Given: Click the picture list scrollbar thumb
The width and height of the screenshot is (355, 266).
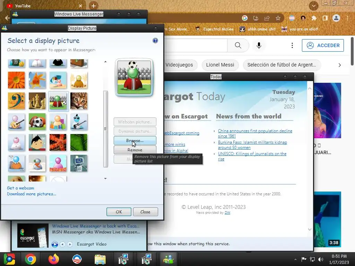Looking at the screenshot, I should point(105,129).
